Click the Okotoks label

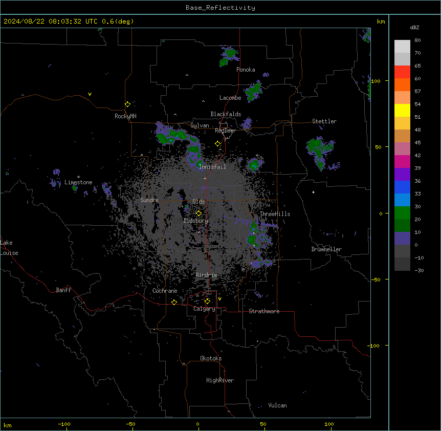tap(211, 358)
